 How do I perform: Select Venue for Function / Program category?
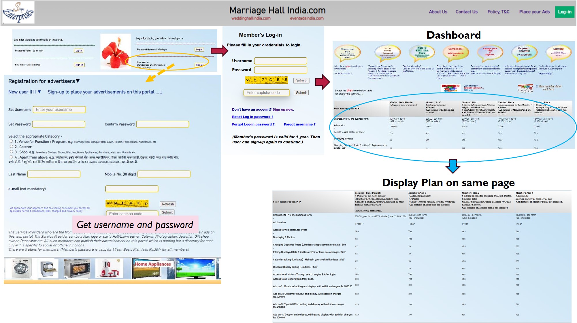[x=12, y=141]
